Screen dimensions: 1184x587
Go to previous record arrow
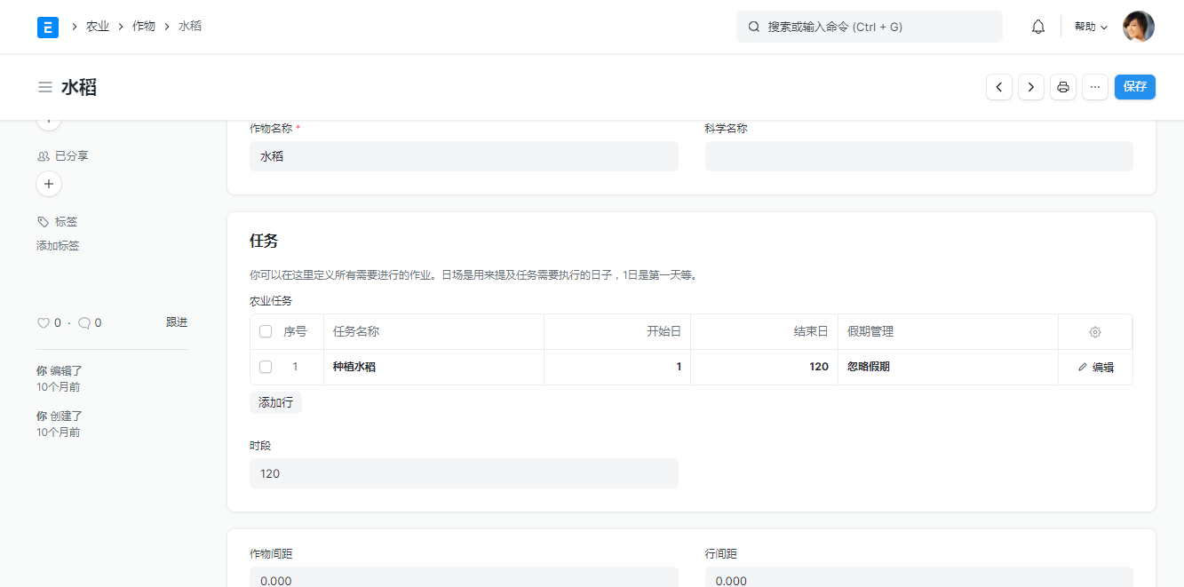tap(999, 87)
